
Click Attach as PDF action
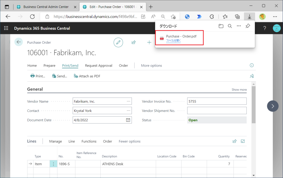87,76
